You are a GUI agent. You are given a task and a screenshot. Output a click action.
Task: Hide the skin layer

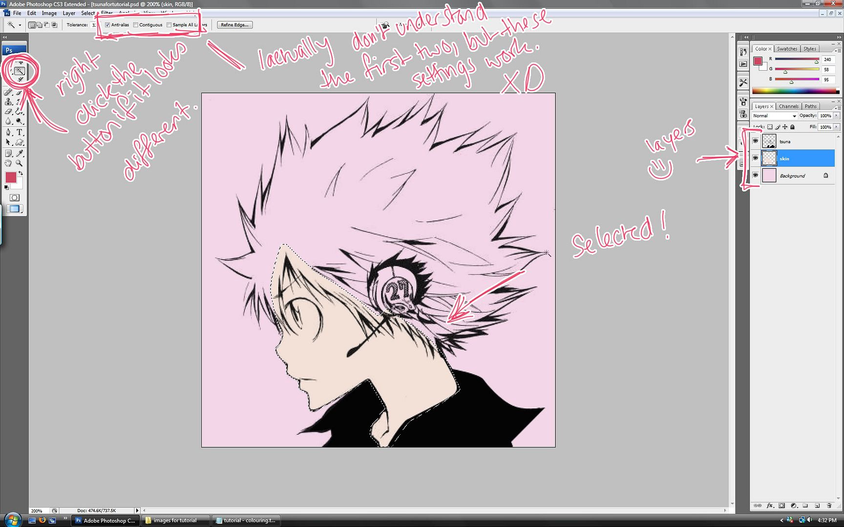756,158
